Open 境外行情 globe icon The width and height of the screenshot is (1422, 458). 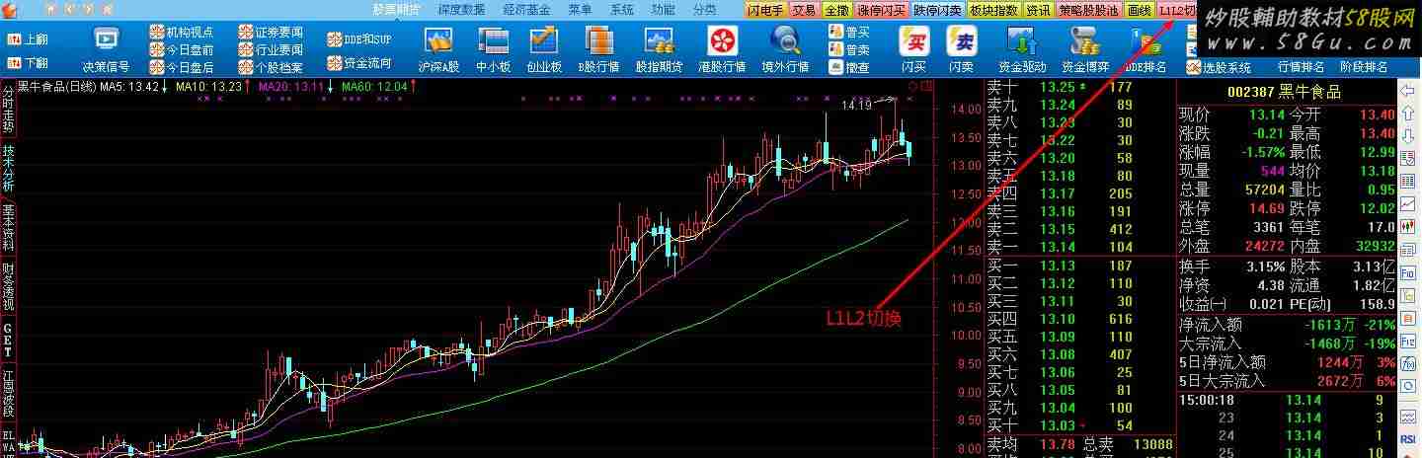pos(785,40)
